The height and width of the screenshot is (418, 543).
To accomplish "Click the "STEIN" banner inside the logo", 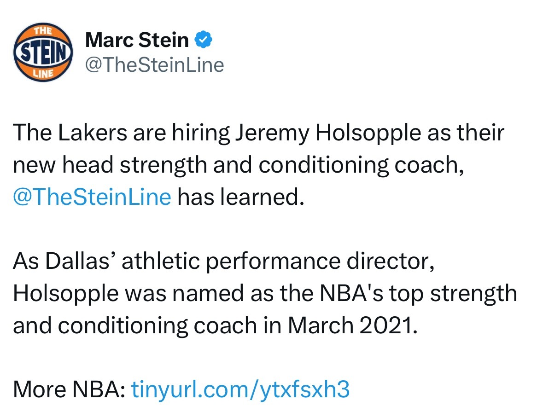I will point(43,52).
